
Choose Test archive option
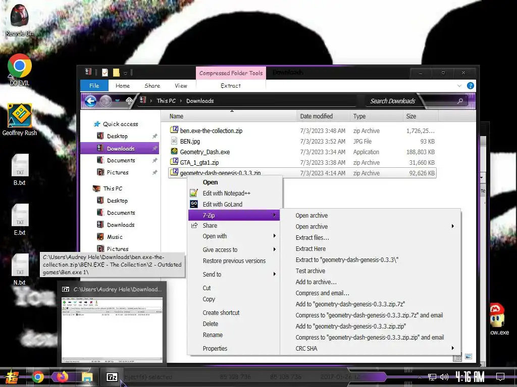[x=311, y=271]
